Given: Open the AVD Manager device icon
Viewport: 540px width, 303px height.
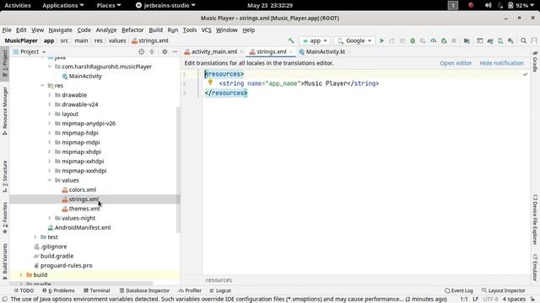Looking at the screenshot, I should point(500,40).
